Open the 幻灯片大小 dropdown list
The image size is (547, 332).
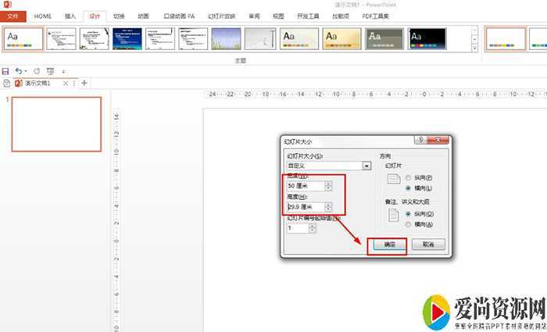[x=366, y=166]
